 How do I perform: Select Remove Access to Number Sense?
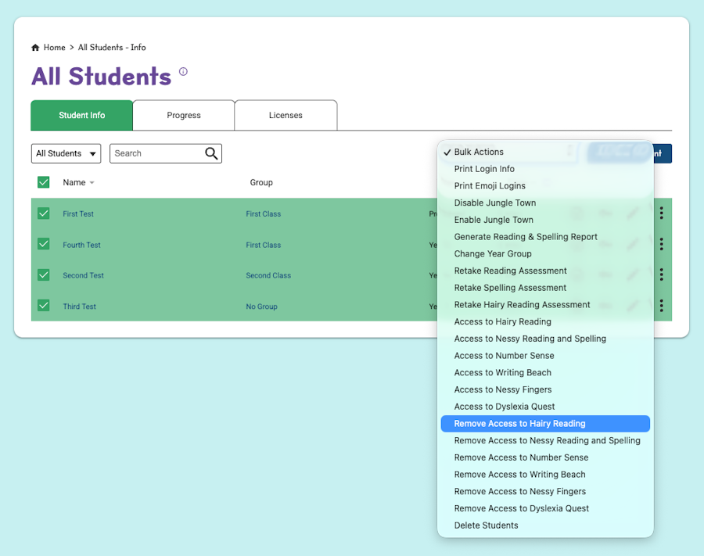coord(545,457)
